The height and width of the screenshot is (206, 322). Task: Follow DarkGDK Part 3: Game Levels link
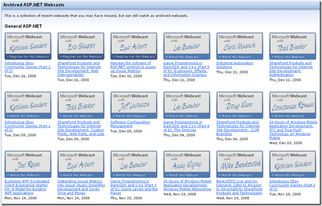[x=134, y=187]
